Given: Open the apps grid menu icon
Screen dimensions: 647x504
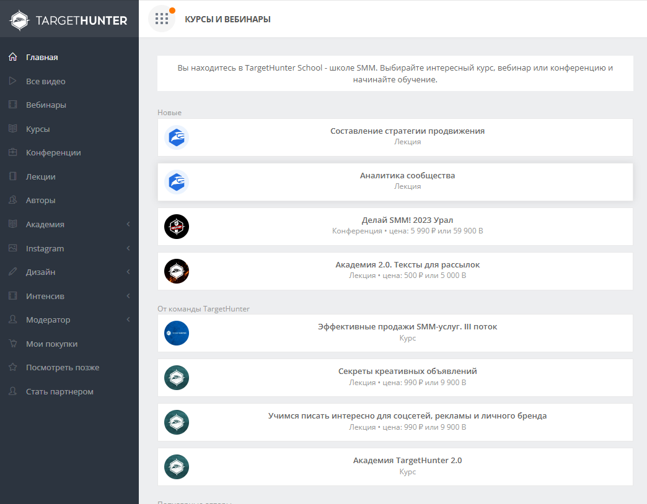Looking at the screenshot, I should tap(162, 19).
